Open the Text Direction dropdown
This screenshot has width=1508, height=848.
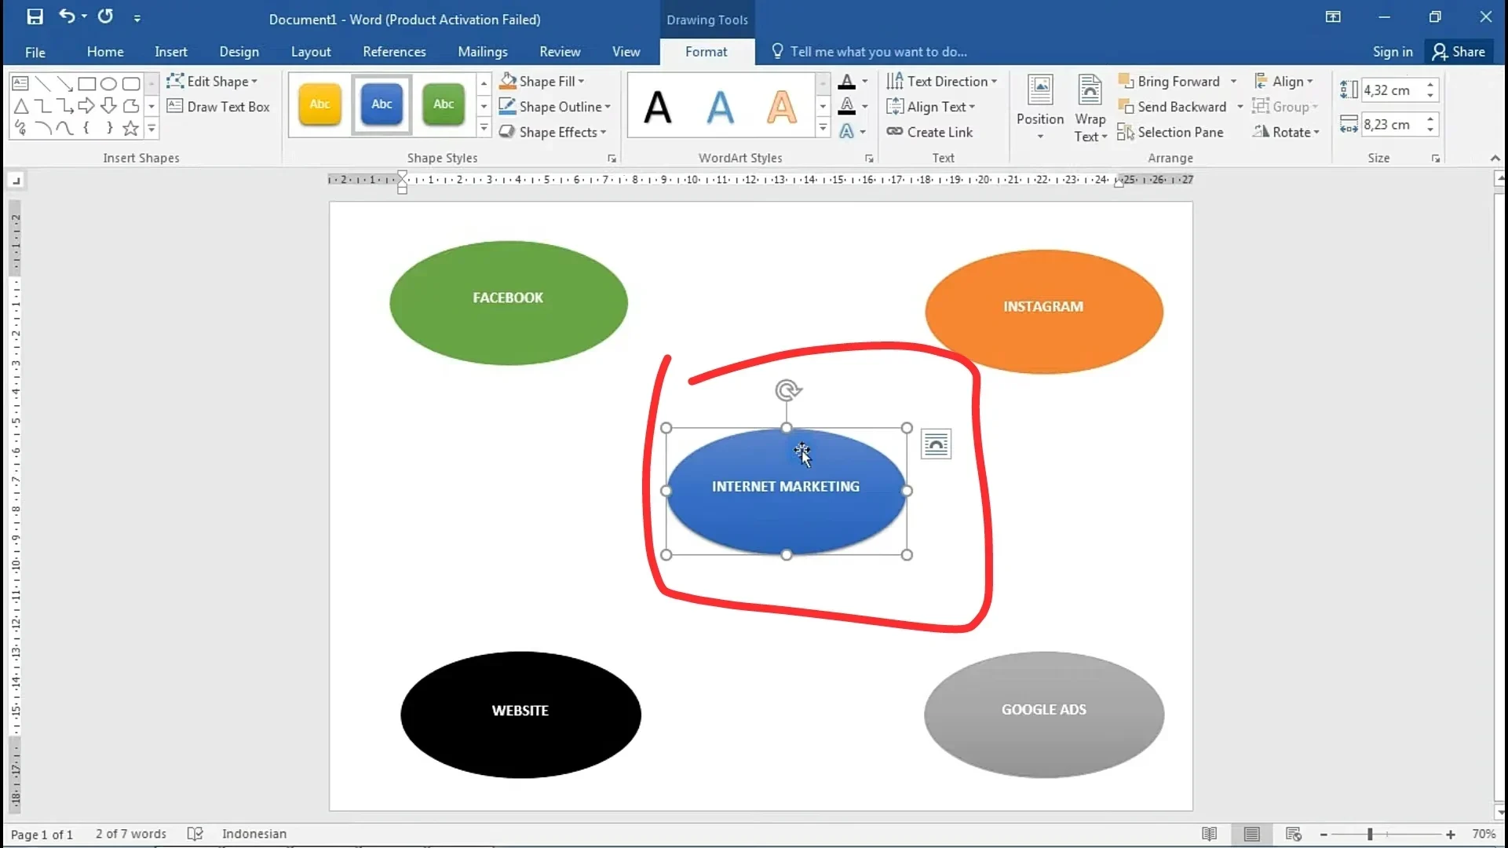click(x=941, y=81)
